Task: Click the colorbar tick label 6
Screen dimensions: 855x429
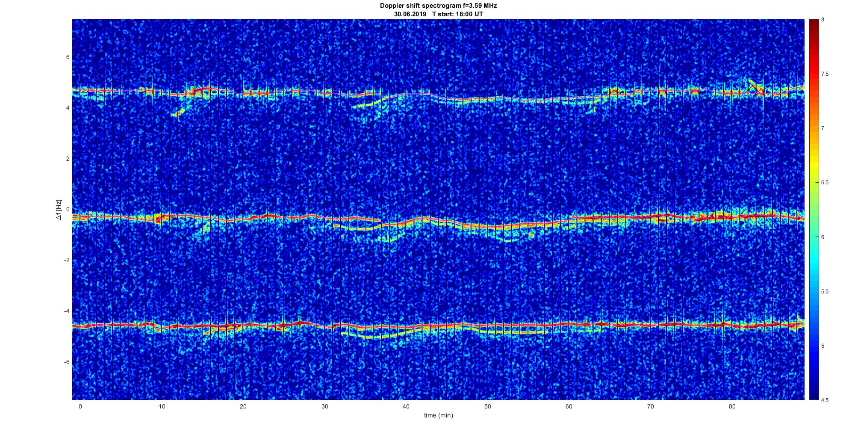Action: tap(823, 237)
